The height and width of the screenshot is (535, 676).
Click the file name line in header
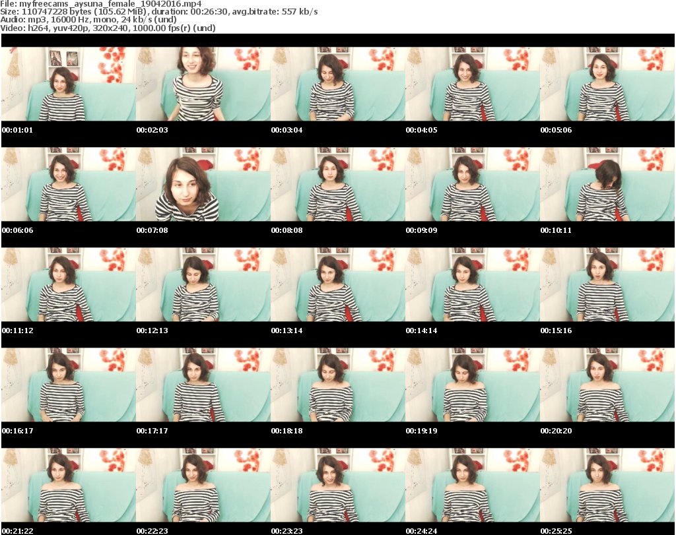[x=101, y=4]
